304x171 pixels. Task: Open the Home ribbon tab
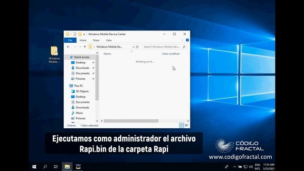pos(83,40)
